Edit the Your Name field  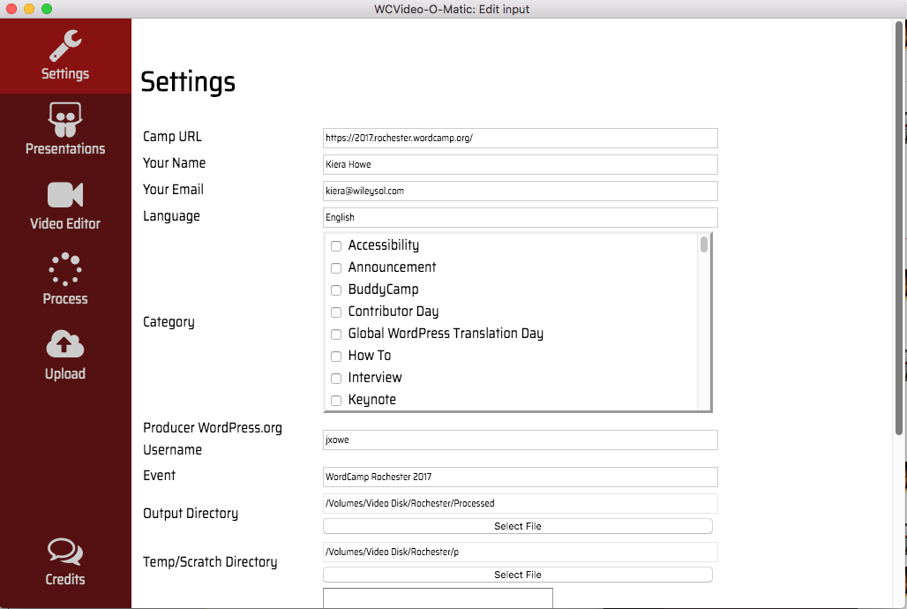point(520,164)
